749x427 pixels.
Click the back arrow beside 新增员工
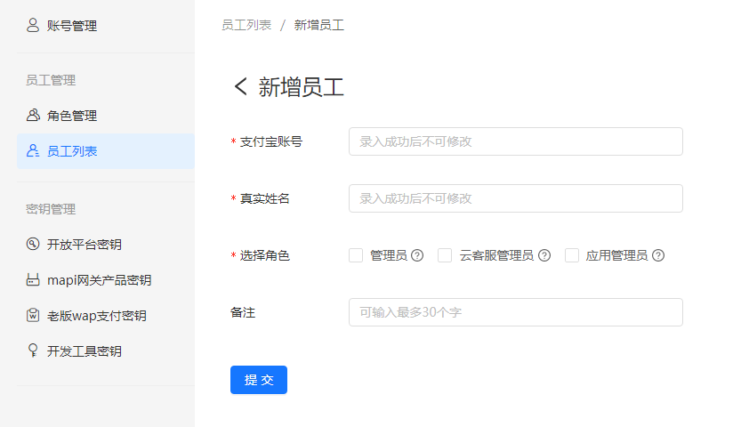(x=240, y=86)
